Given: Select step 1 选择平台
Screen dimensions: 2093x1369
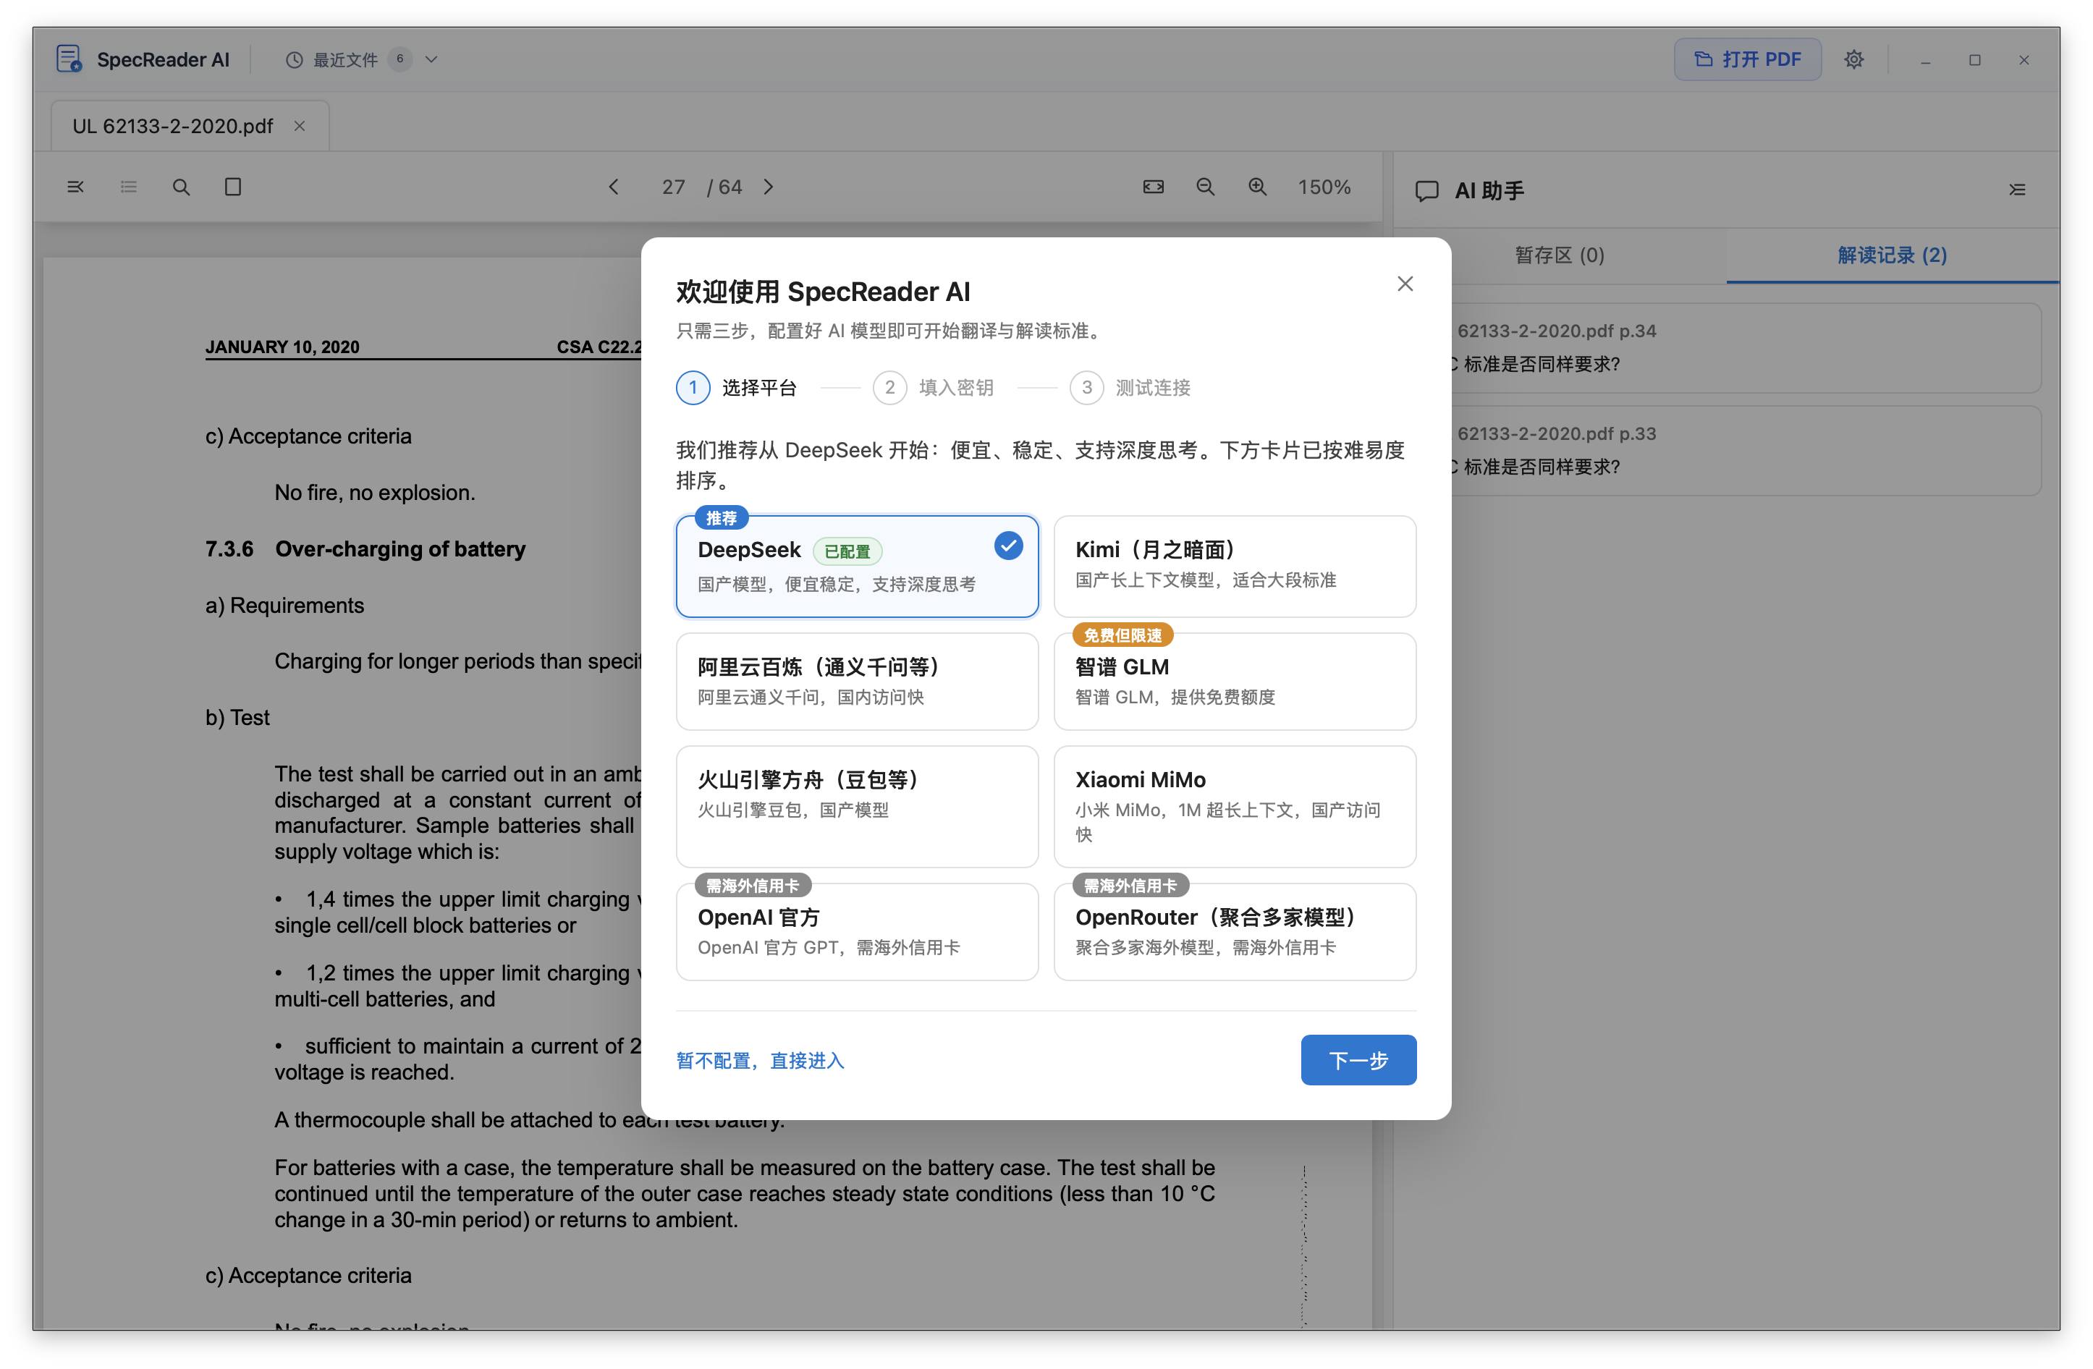Looking at the screenshot, I should click(736, 388).
